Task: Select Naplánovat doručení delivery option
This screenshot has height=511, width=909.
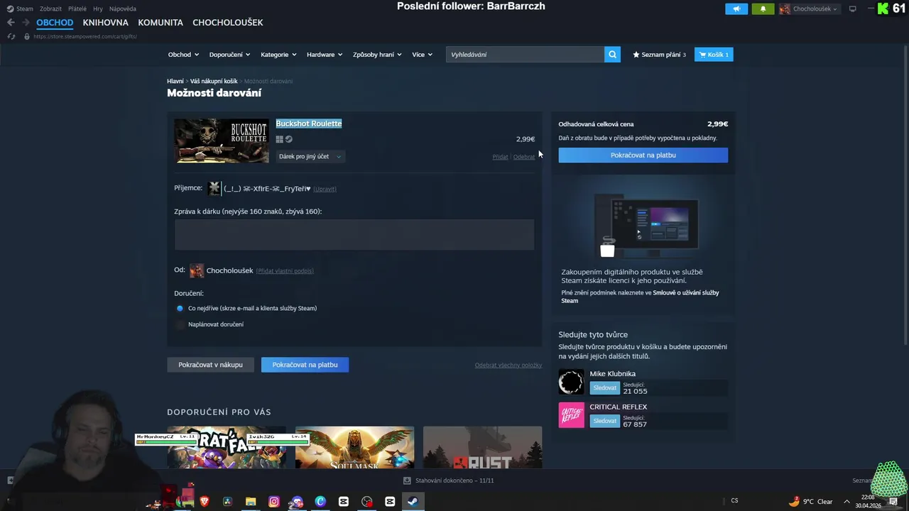Action: [x=180, y=324]
